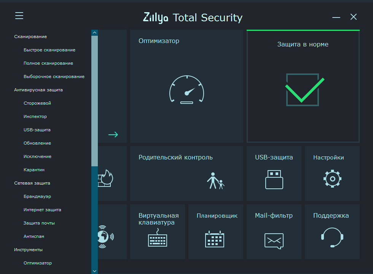Click the green arrow on partial tile
The height and width of the screenshot is (274, 373).
[113, 135]
